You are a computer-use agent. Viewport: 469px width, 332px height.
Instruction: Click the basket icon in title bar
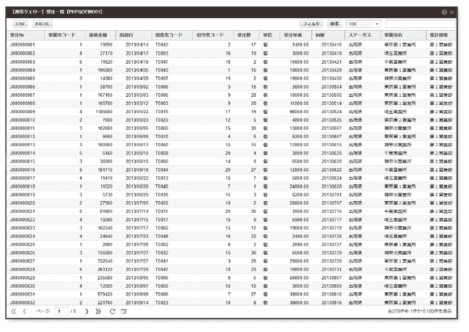click(x=452, y=12)
